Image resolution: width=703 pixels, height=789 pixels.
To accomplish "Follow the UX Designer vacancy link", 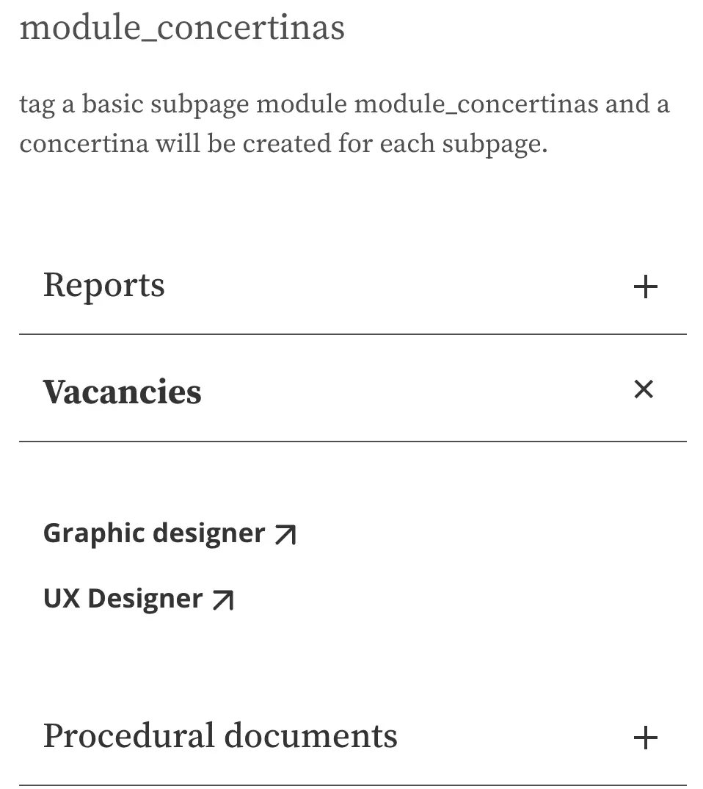I will click(123, 599).
